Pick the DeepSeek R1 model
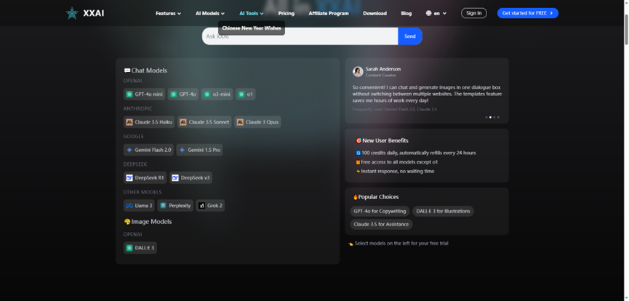The height and width of the screenshot is (301, 629). (x=145, y=177)
